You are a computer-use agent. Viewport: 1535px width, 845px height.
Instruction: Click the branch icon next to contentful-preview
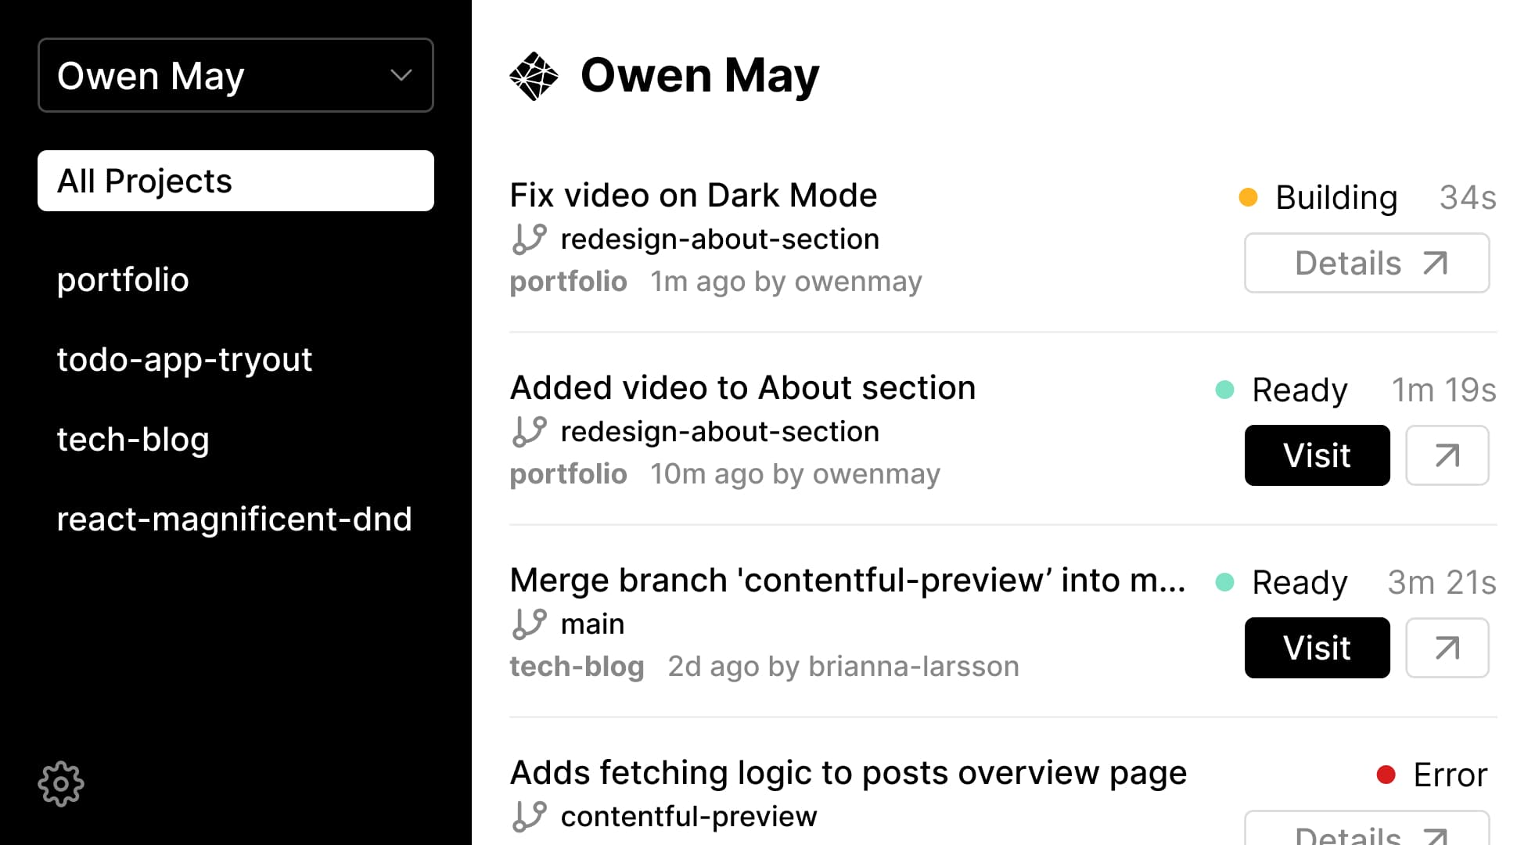530,816
